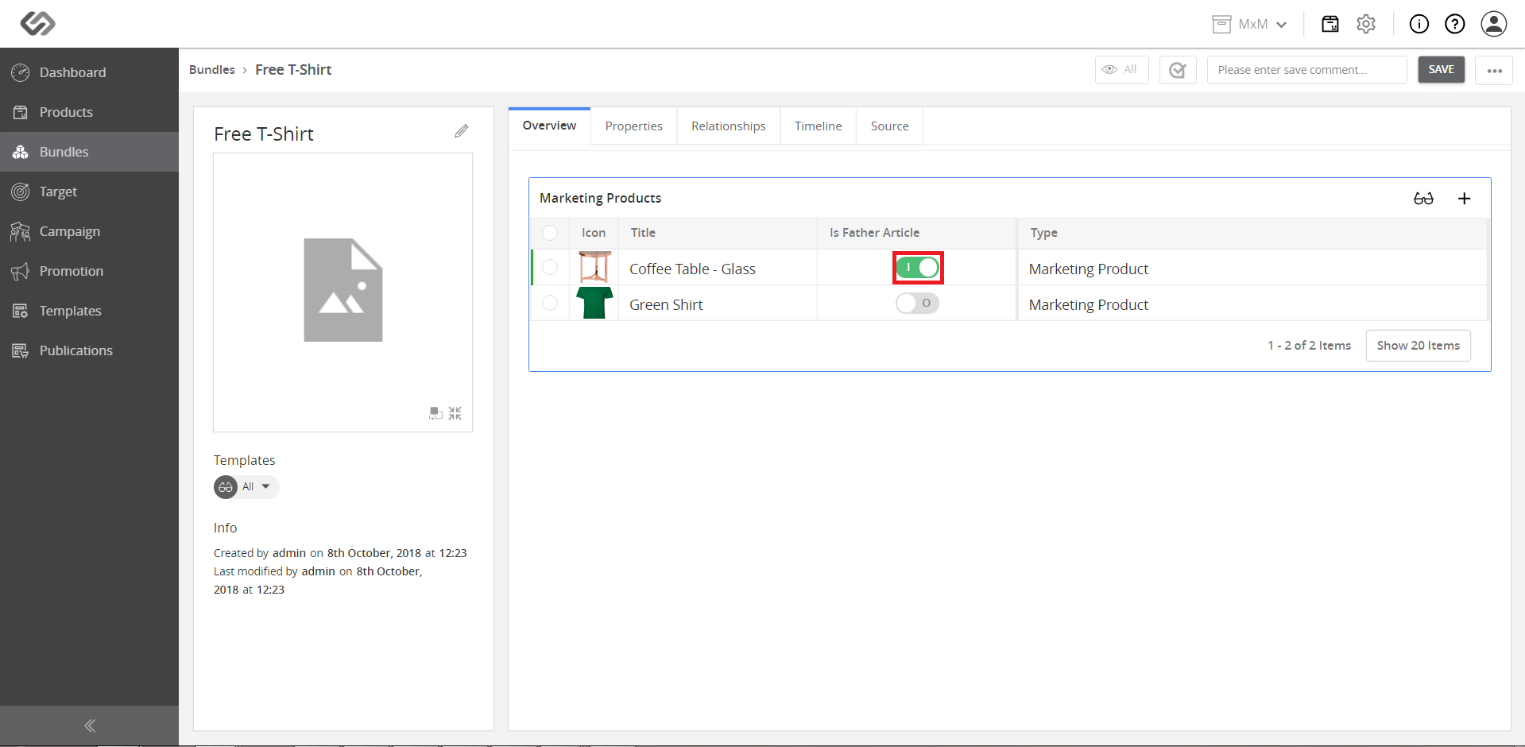Switch to the Overview tab
The image size is (1525, 747).
tap(550, 126)
